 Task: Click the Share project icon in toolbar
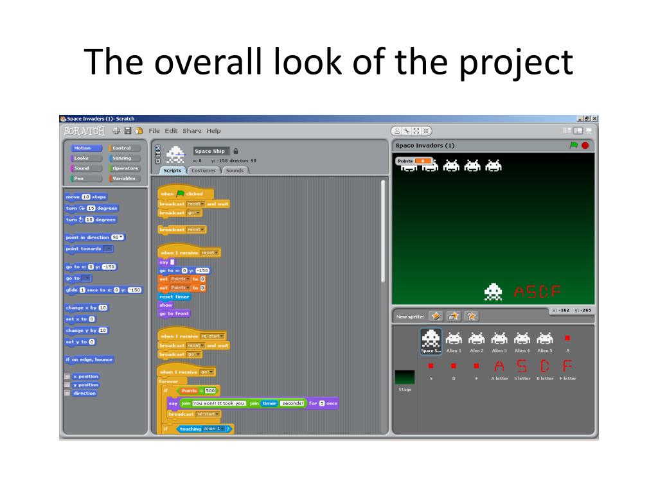(139, 131)
